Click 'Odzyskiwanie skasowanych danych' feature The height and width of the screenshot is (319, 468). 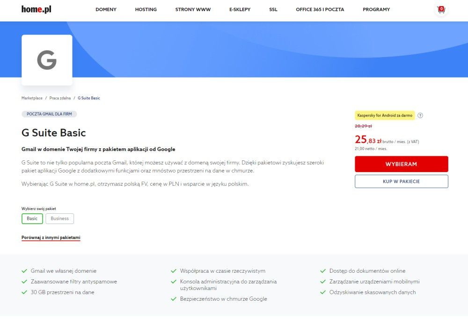pyautogui.click(x=373, y=292)
